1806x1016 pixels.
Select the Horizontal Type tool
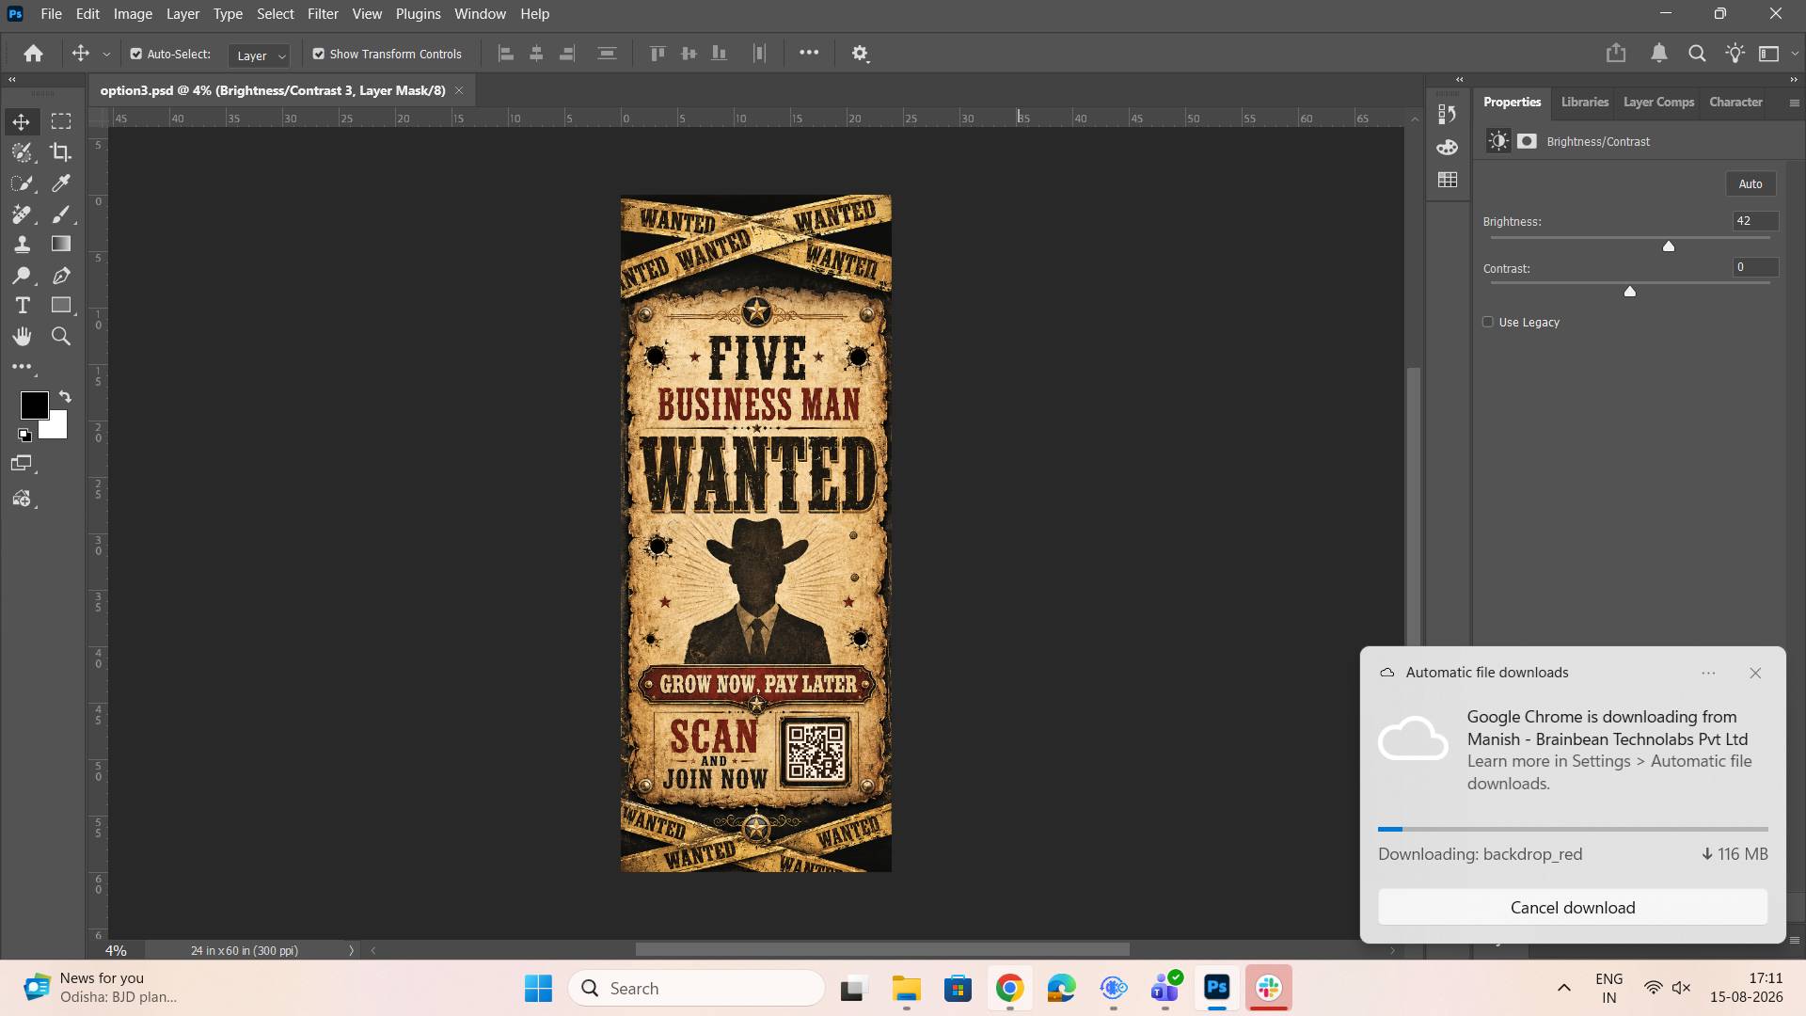(x=23, y=306)
